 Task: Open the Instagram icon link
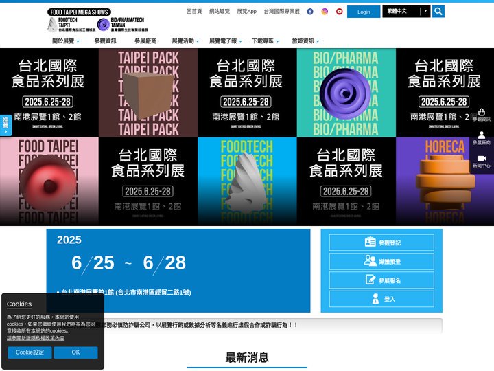[x=325, y=12]
